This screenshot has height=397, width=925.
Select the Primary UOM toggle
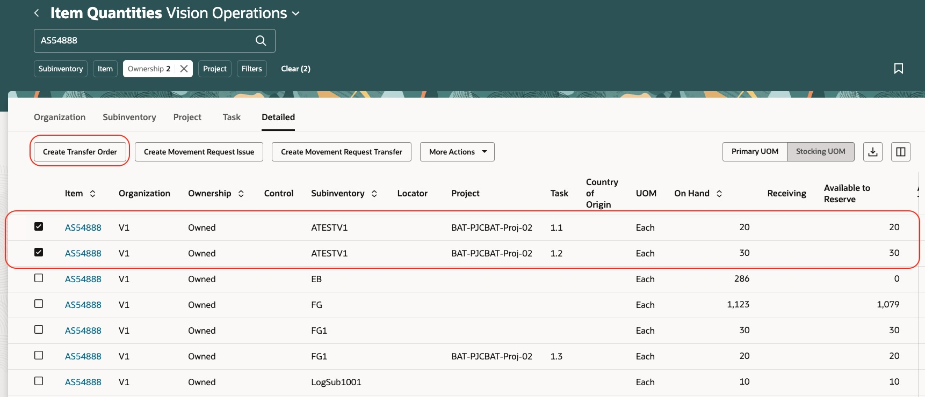755,152
